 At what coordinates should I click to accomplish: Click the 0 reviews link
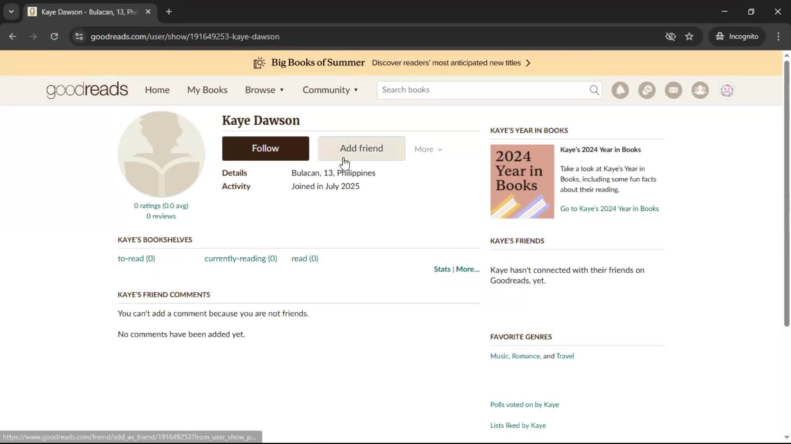point(161,216)
